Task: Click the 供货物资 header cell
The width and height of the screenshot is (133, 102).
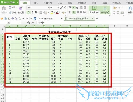Action: coord(44,39)
